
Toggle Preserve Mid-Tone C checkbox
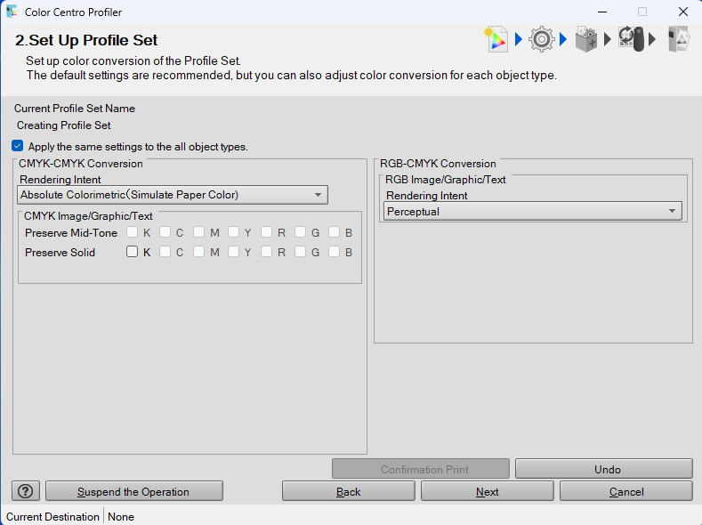tap(165, 232)
